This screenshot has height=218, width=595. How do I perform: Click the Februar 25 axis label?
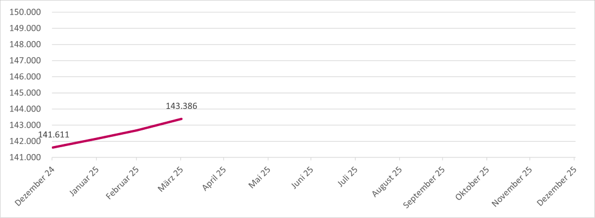(x=123, y=183)
